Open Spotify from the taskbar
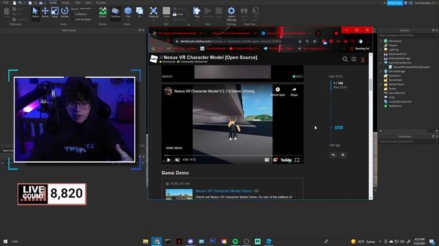This screenshot has width=439, height=246. pyautogui.click(x=235, y=241)
